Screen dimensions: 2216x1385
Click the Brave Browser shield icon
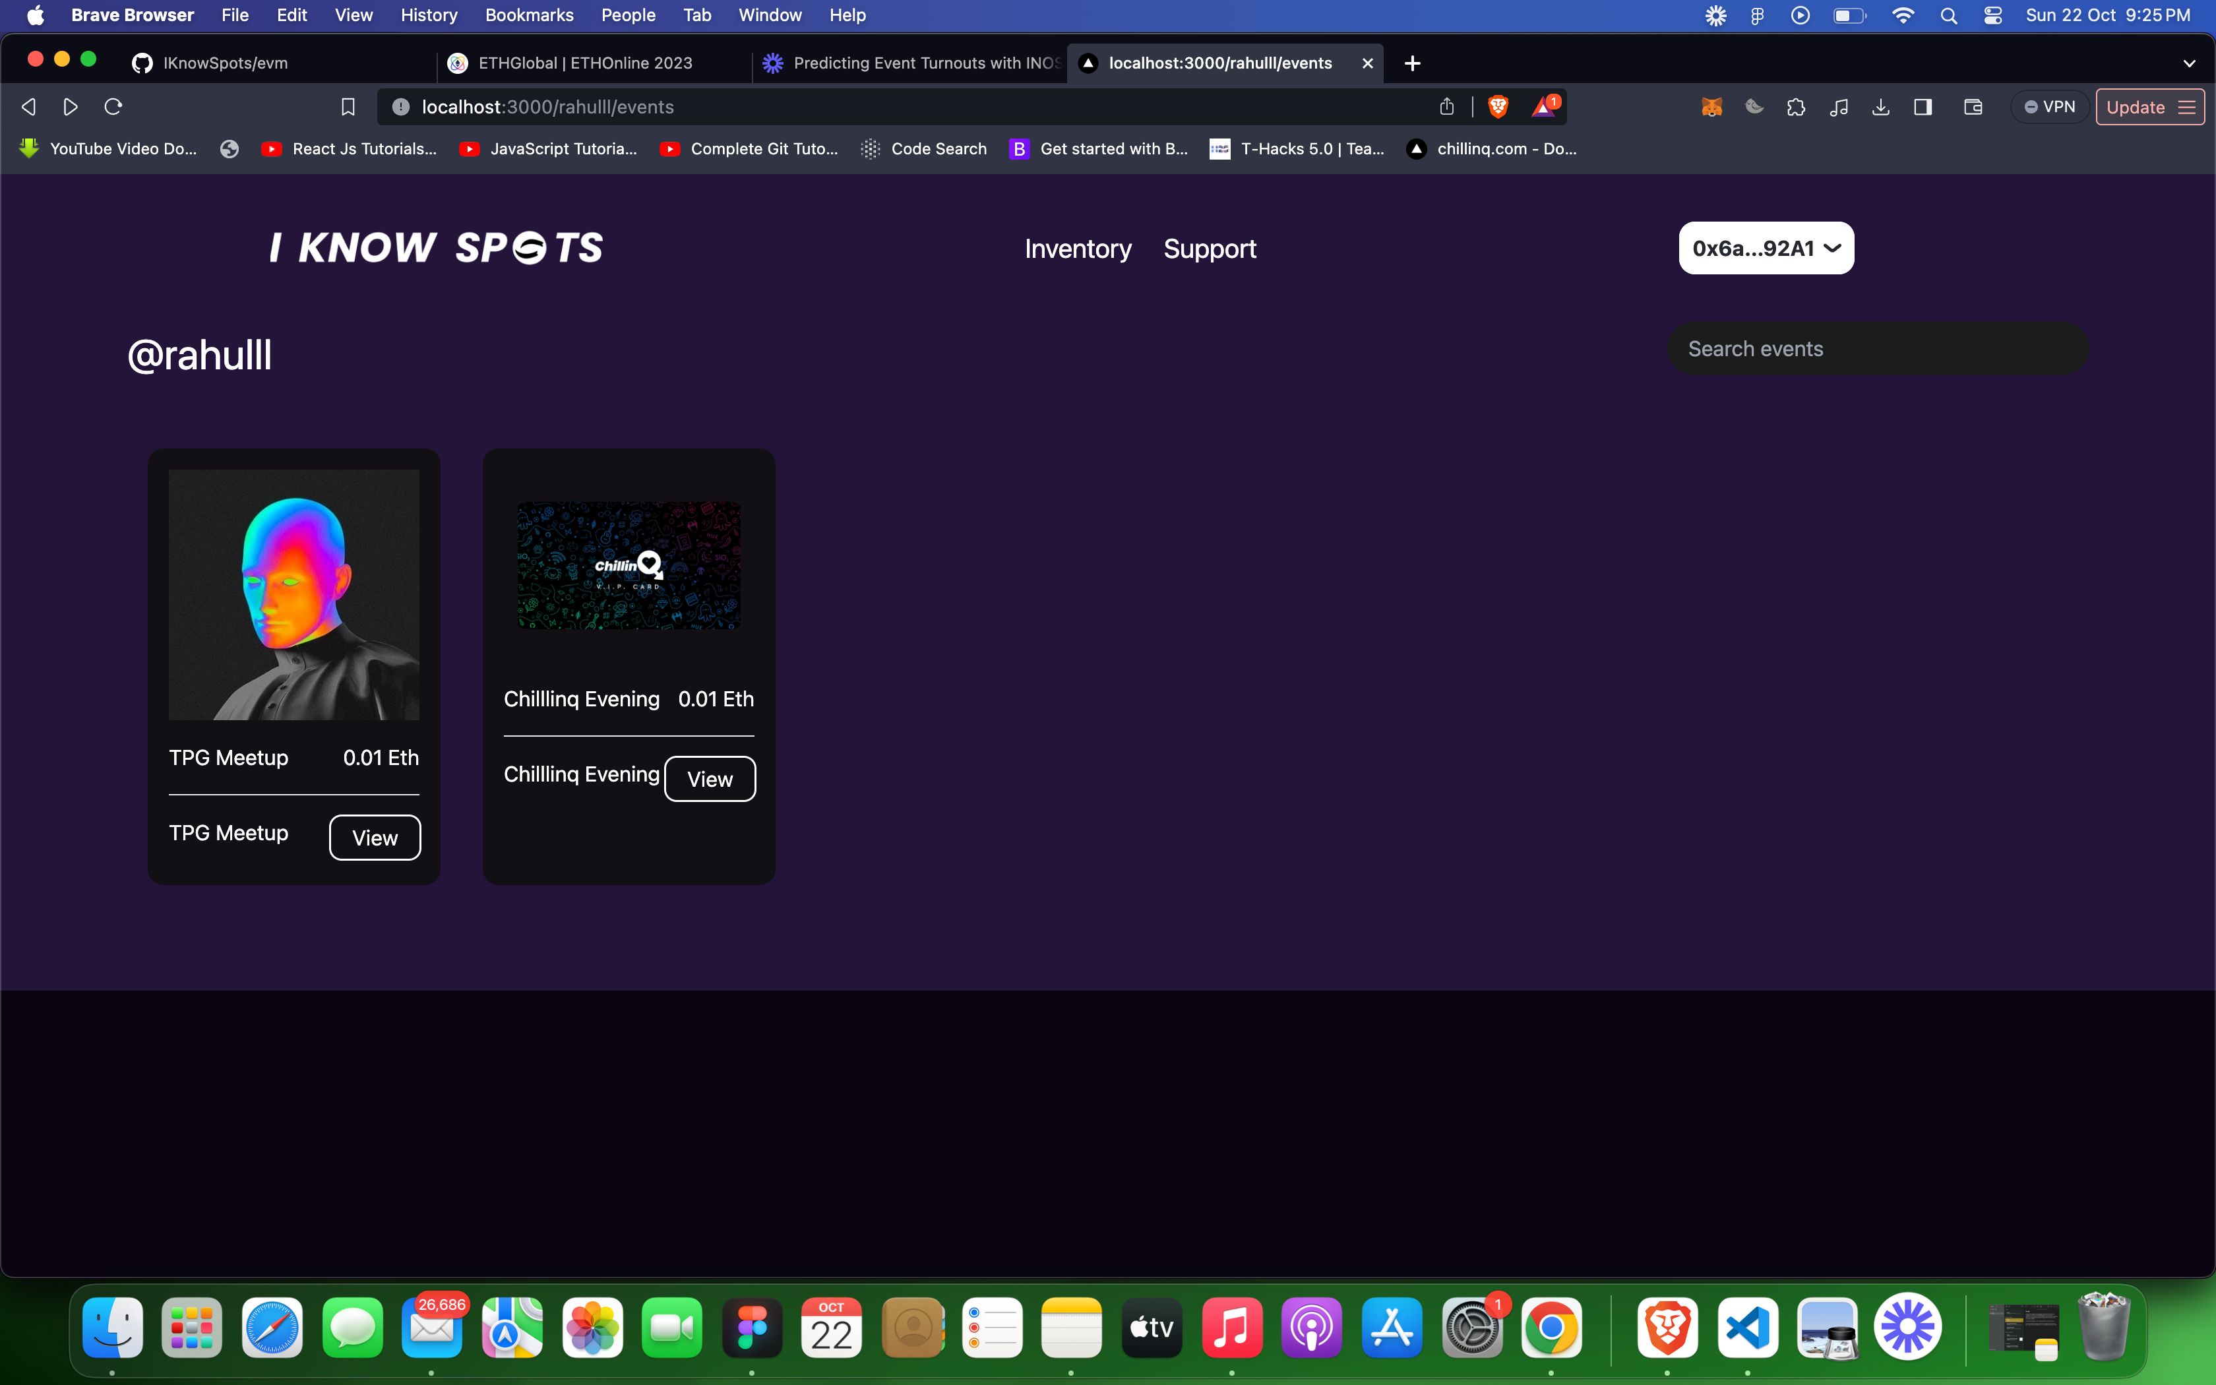click(x=1496, y=107)
